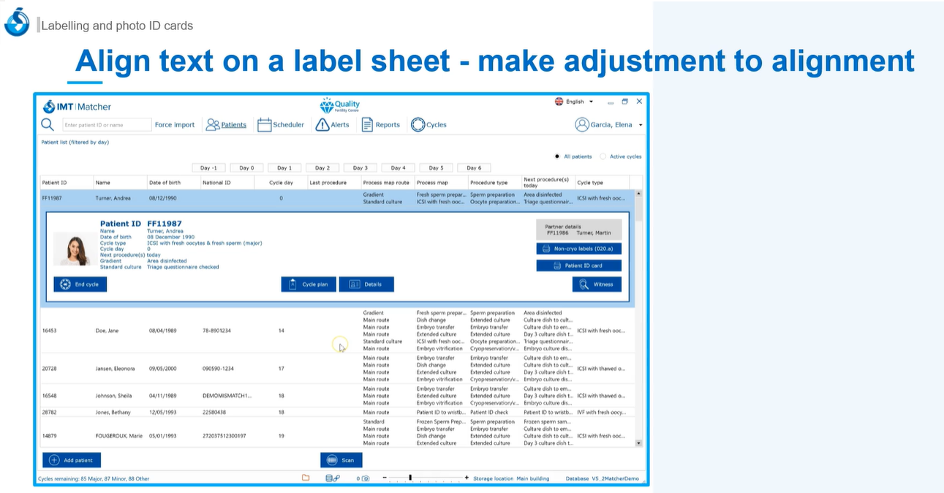Click the search magnifier icon
944x493 pixels.
coord(48,124)
